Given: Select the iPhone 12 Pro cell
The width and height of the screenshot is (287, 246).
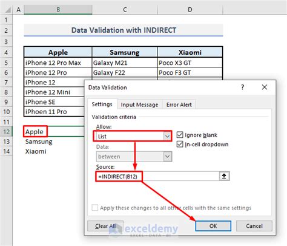Looking at the screenshot, I should point(58,72).
